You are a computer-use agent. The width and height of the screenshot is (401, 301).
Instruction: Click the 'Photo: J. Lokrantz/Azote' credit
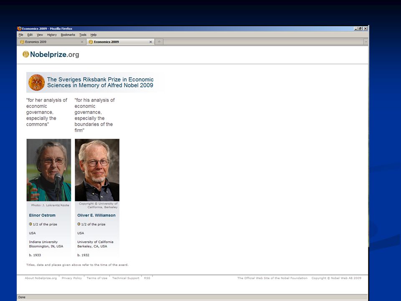pyautogui.click(x=50, y=205)
